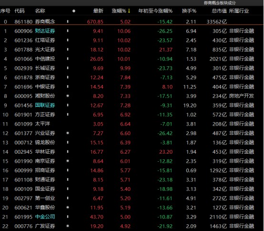
Task: Sort by 最新 column header
Action: tap(98, 11)
